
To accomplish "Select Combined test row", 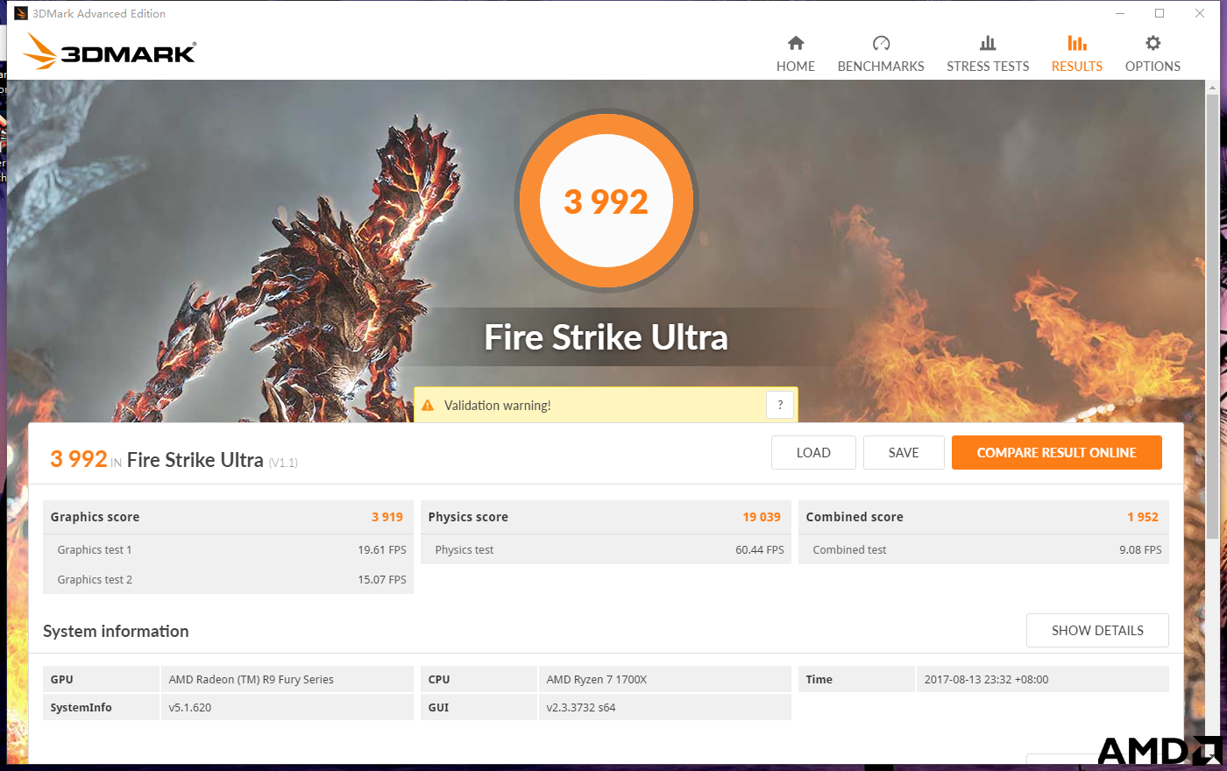I will (983, 550).
